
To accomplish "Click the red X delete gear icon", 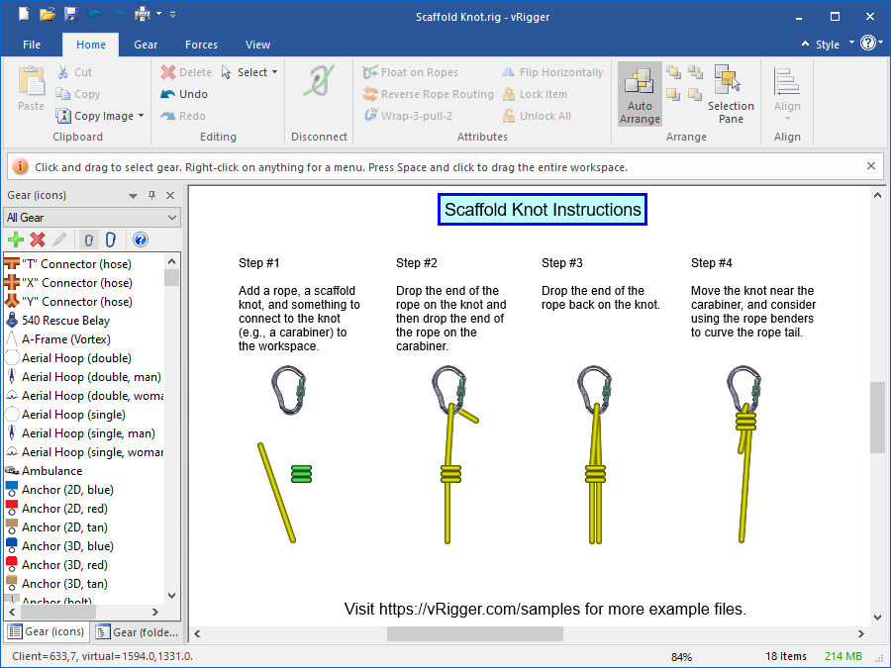I will point(38,239).
